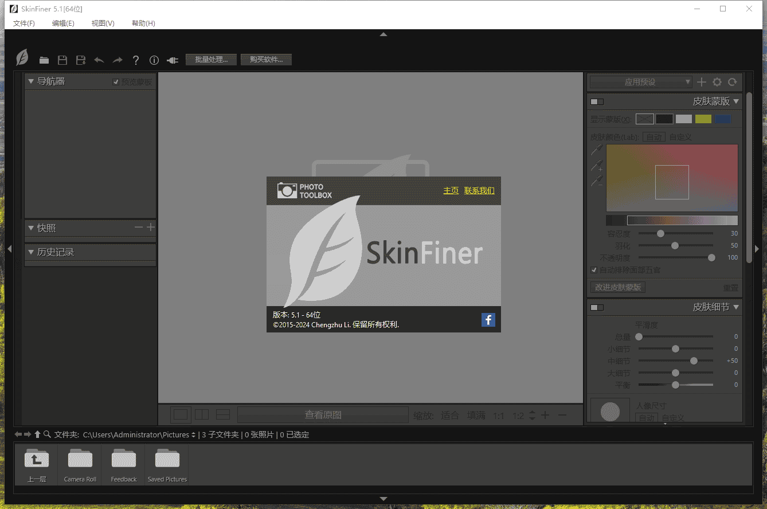The height and width of the screenshot is (509, 767).
Task: Open a photo using the folder icon
Action: coord(44,60)
